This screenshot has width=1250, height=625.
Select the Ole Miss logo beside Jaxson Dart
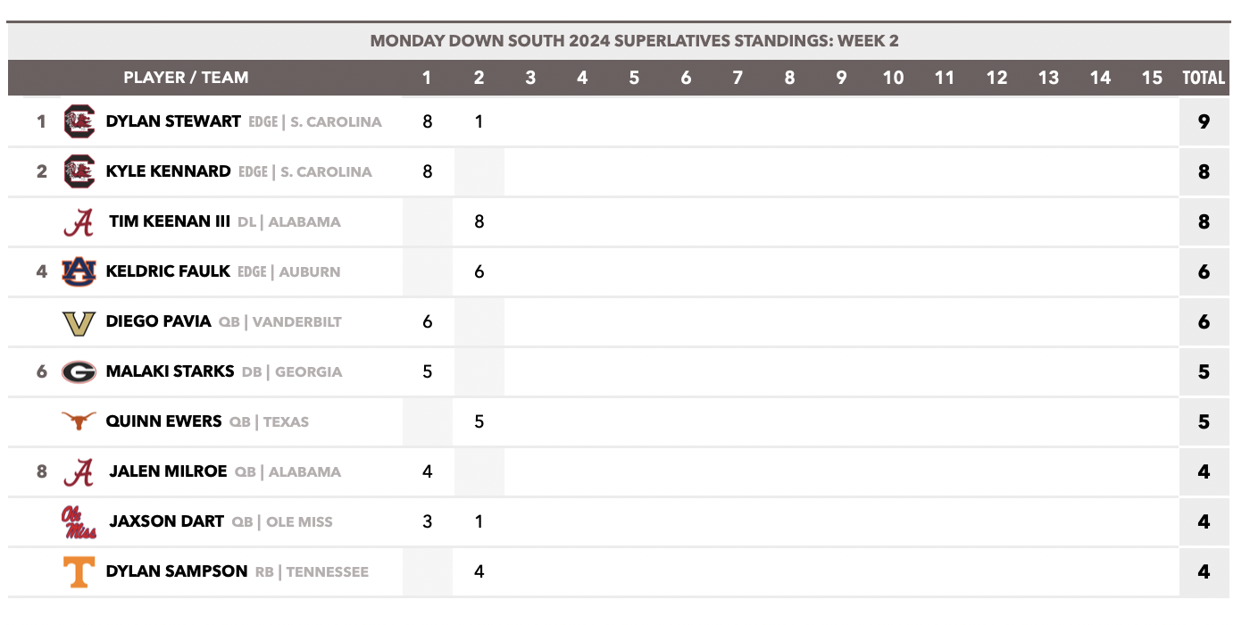pyautogui.click(x=79, y=522)
